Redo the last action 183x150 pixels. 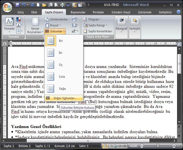click(32, 5)
